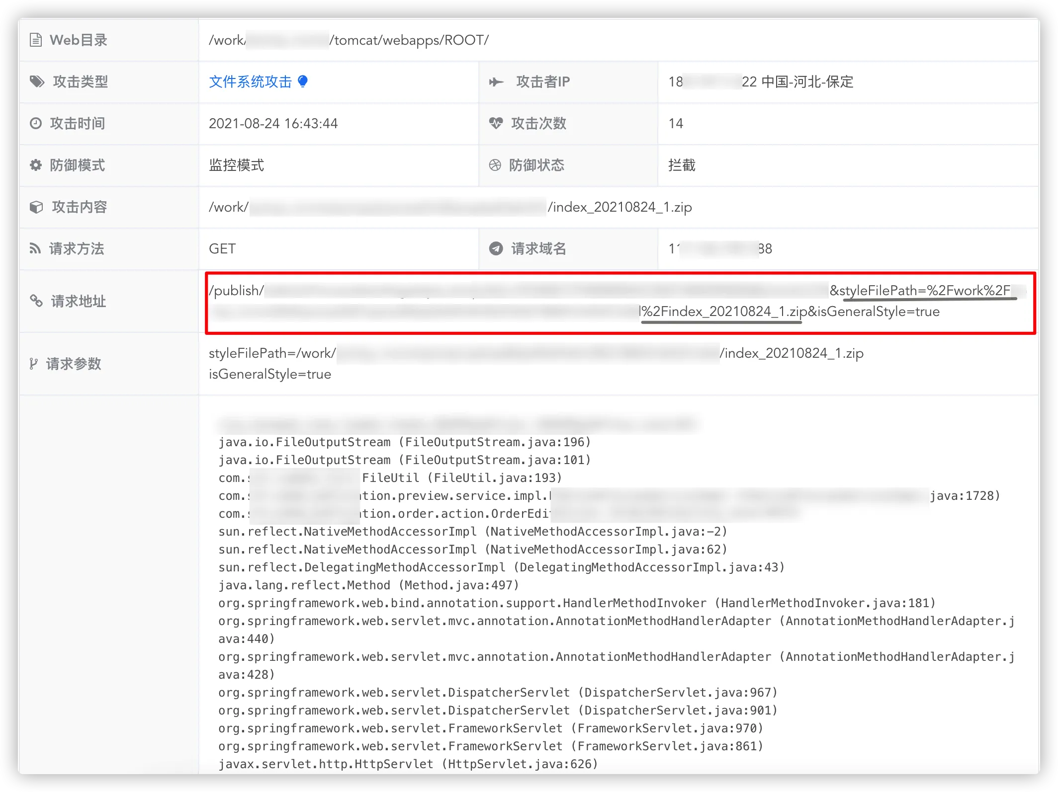Click the FrameworkServlet.java:861 stack line

(x=491, y=746)
